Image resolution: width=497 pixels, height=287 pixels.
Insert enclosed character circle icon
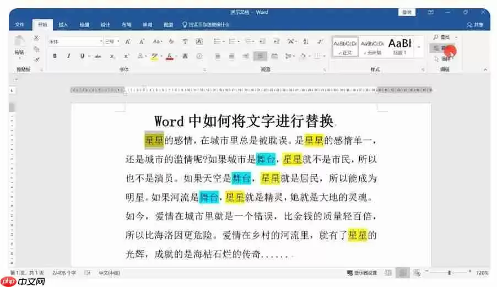pyautogui.click(x=199, y=56)
